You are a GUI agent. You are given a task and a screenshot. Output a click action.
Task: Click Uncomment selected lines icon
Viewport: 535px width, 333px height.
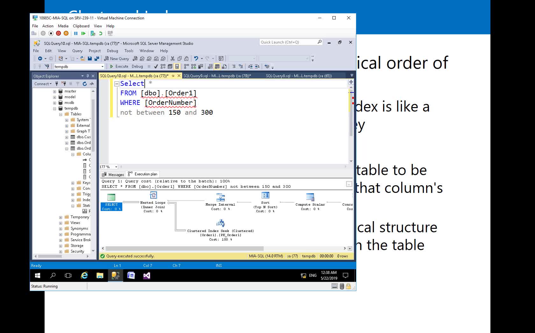tap(241, 66)
